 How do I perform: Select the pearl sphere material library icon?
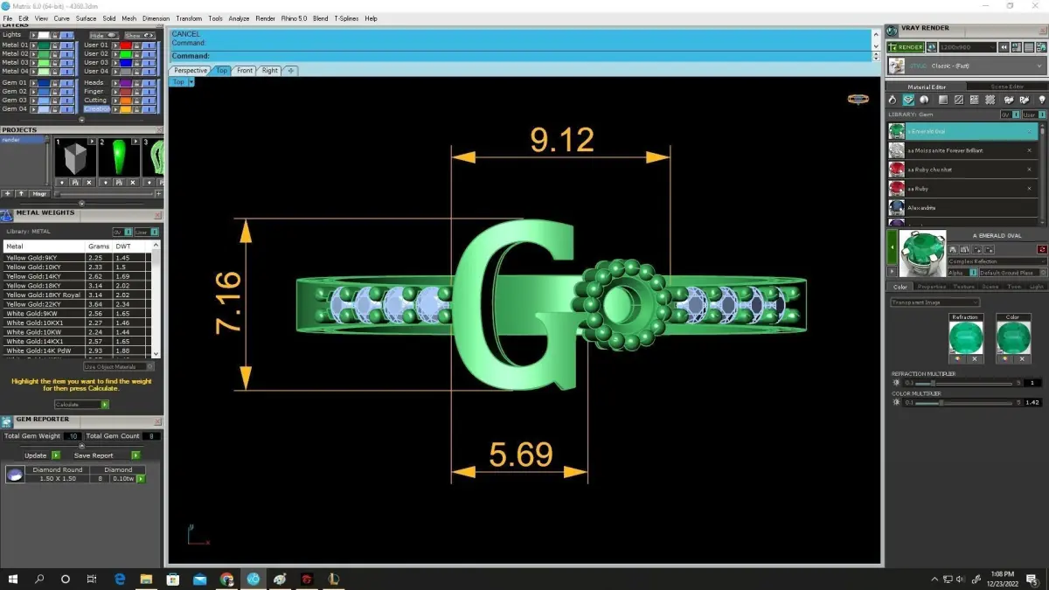pos(924,100)
